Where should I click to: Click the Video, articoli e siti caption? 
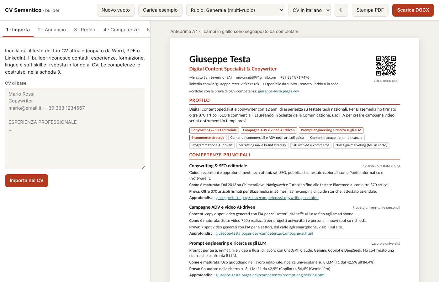pyautogui.click(x=386, y=81)
